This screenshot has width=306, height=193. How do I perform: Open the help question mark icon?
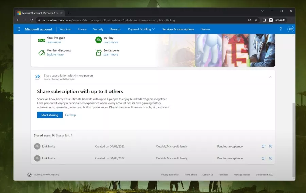[x=280, y=29]
